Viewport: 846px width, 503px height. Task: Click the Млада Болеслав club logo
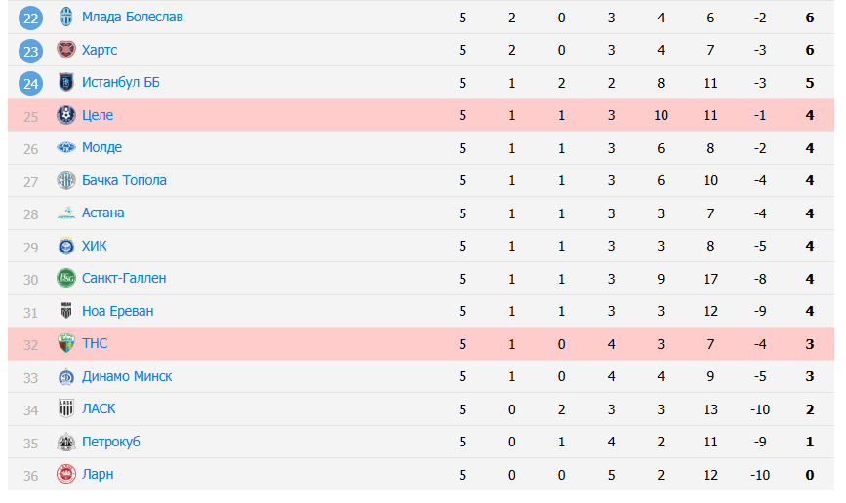tap(66, 18)
